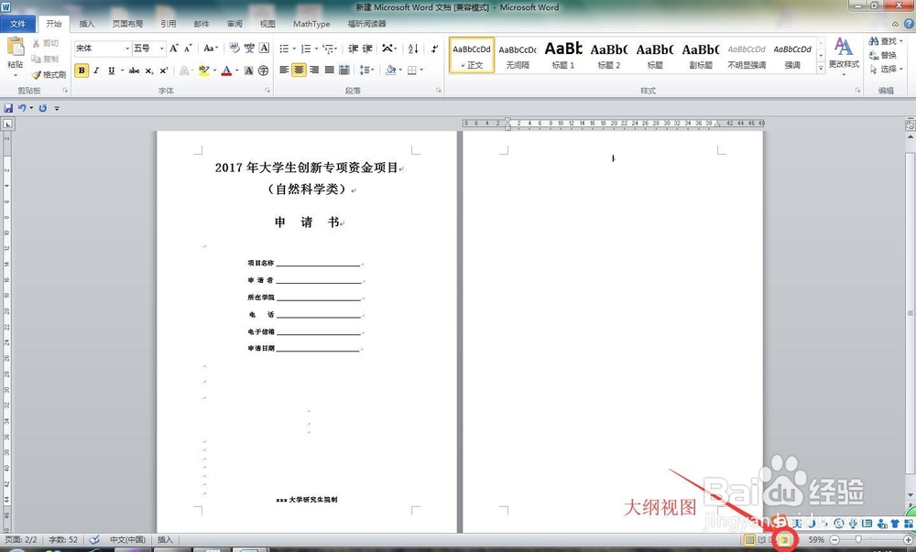The height and width of the screenshot is (552, 916).
Task: Click the Clear Formatting icon
Action: pos(234,49)
